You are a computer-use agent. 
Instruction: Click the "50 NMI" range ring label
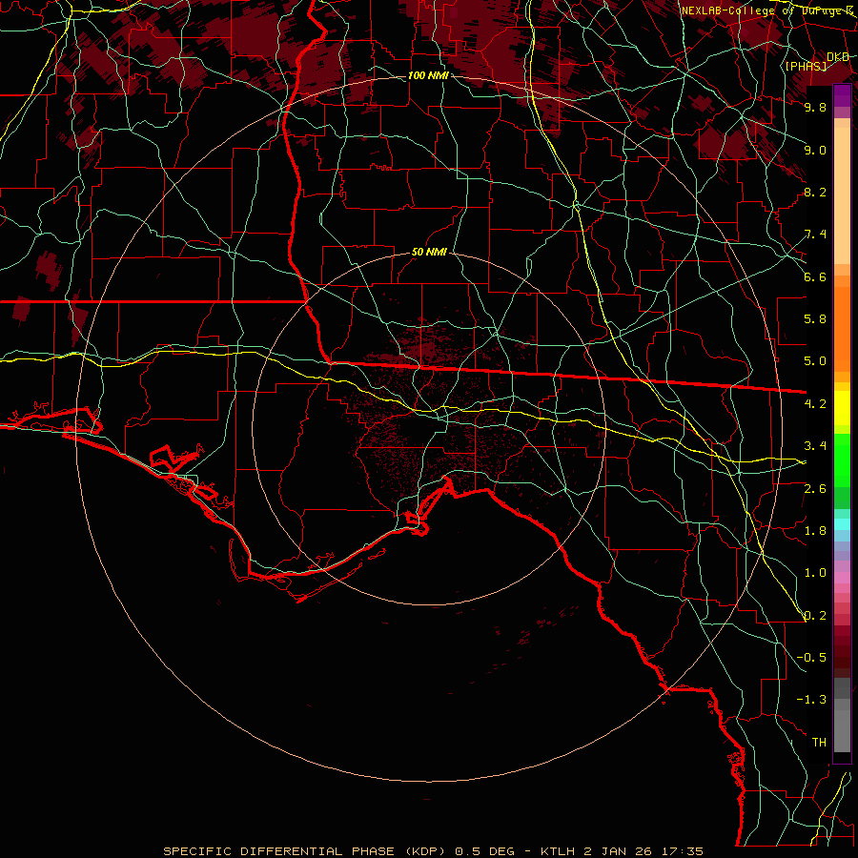429,253
